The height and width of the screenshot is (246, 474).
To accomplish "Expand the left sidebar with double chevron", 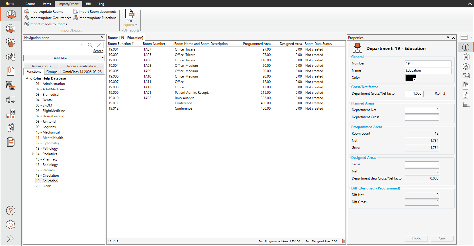I will 10,239.
